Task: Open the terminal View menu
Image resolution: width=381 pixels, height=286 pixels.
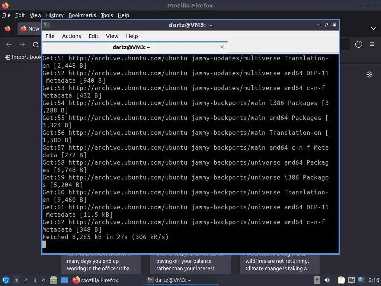Action: (x=112, y=36)
